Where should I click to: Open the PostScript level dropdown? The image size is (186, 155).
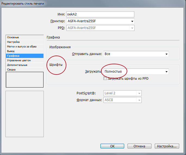(122, 93)
